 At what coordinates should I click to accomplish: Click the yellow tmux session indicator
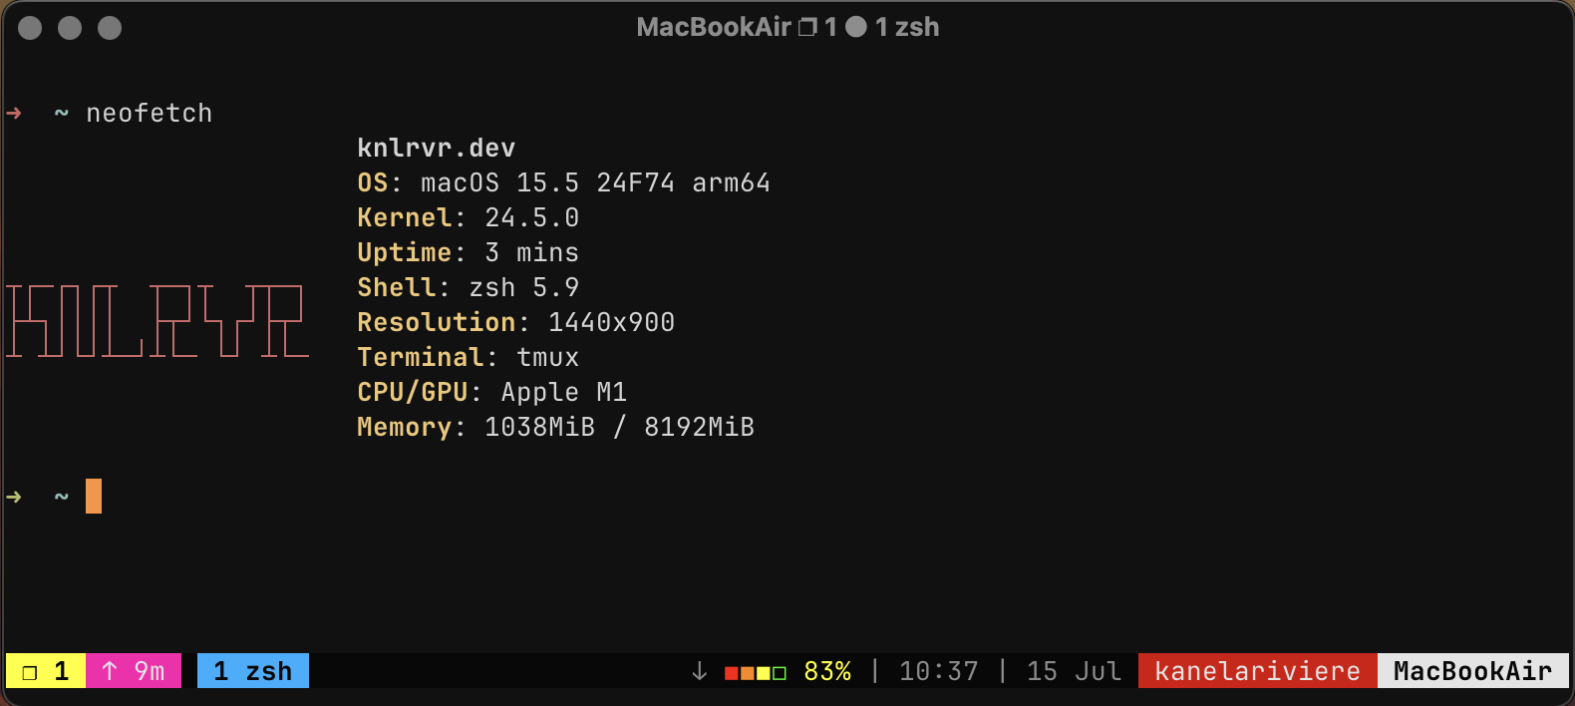45,670
